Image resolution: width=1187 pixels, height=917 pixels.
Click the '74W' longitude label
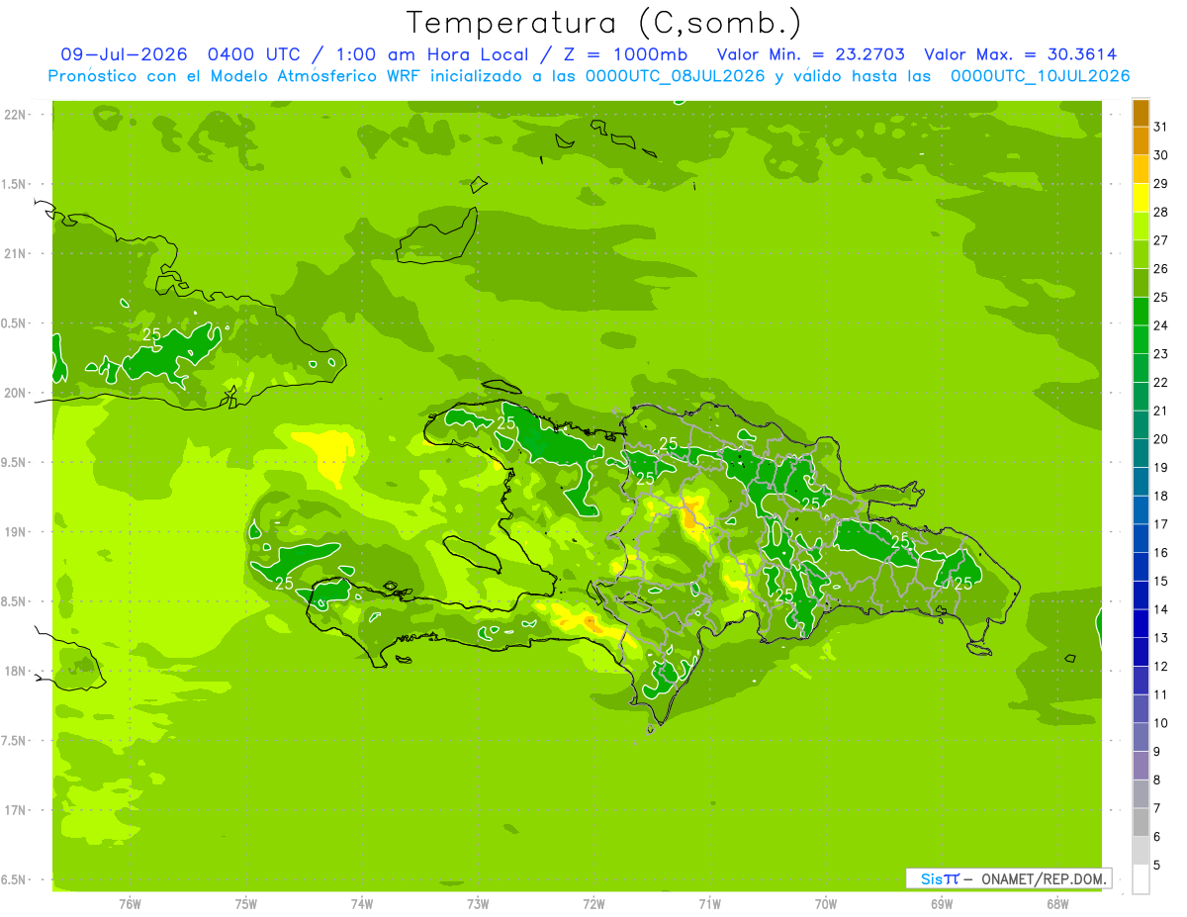(x=362, y=904)
